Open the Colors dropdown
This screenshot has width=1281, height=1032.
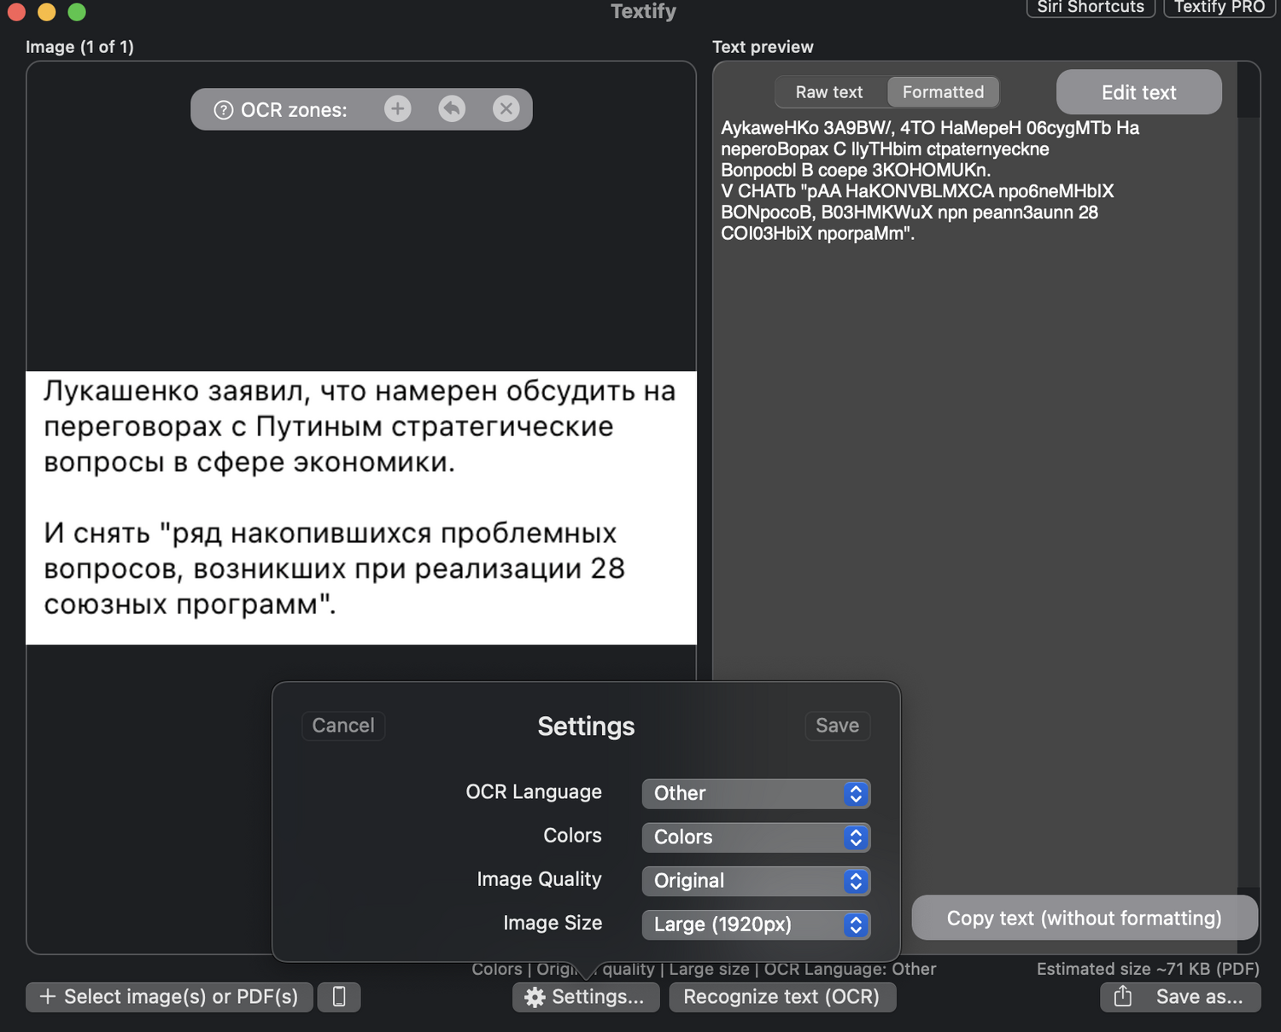[756, 837]
